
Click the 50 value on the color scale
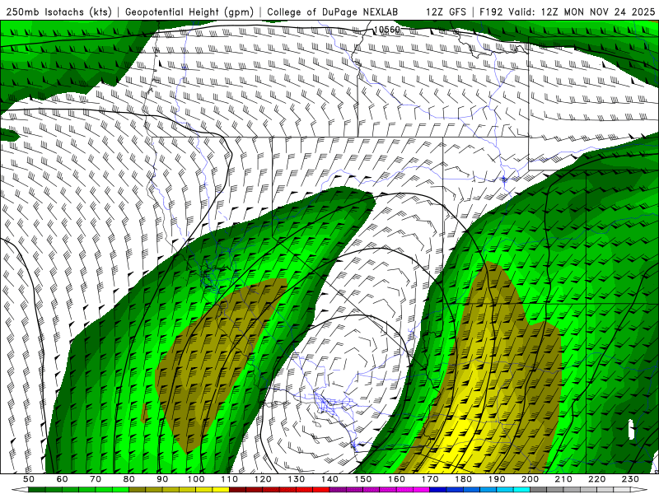coord(29,479)
